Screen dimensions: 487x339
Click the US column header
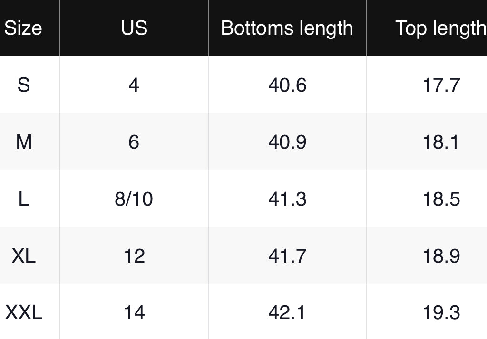click(134, 28)
